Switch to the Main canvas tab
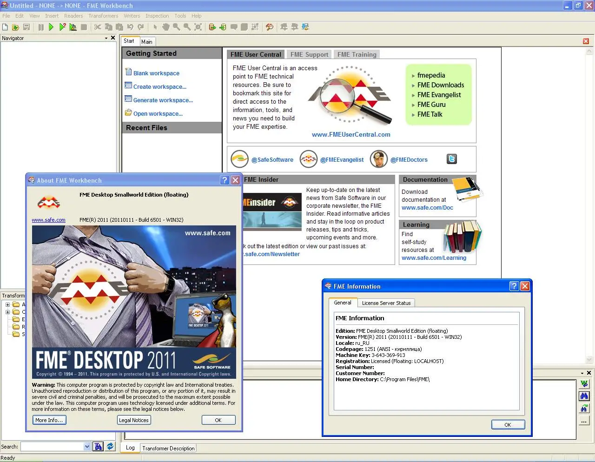The image size is (595, 462). click(147, 41)
